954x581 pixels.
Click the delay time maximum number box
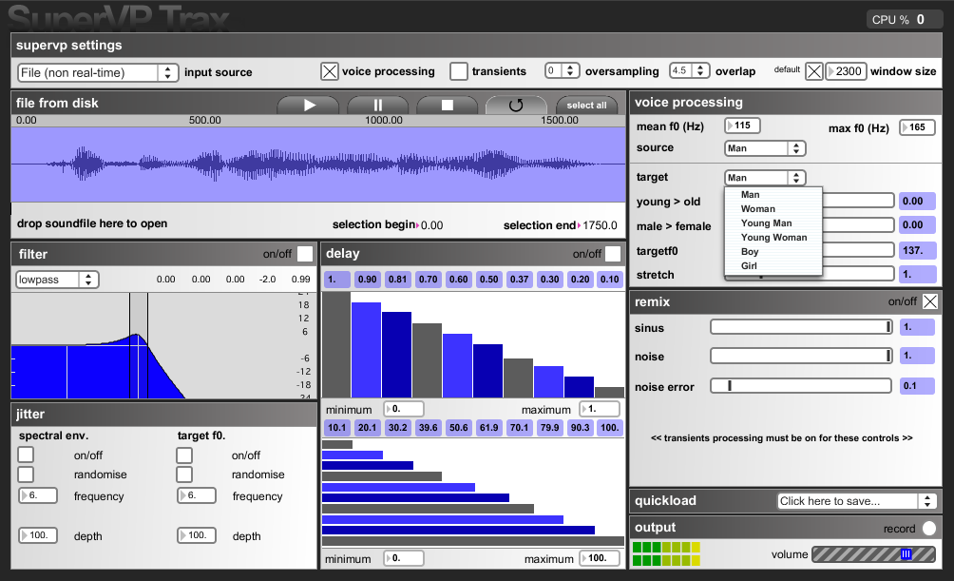pos(600,558)
